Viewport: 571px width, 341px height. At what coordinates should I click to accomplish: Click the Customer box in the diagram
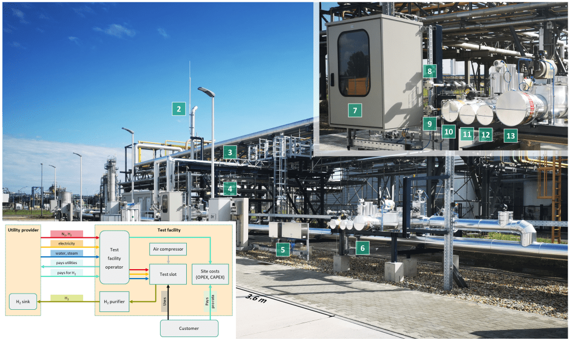click(189, 328)
